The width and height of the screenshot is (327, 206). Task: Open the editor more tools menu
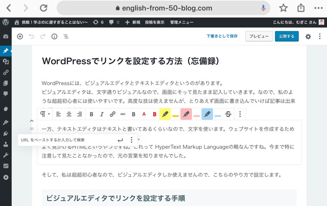pos(320,36)
